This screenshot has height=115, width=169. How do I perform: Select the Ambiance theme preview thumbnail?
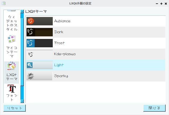[x=40, y=21]
